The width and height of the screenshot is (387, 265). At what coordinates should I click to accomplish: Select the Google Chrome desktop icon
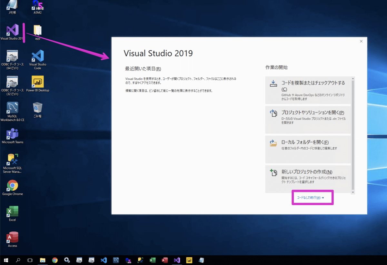12,188
